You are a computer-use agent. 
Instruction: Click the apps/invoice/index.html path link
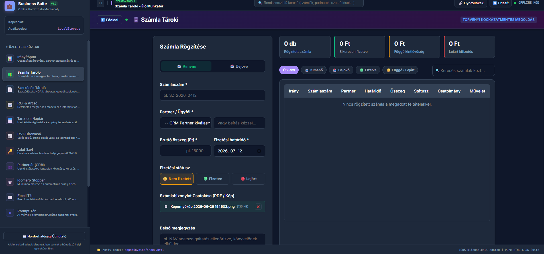pyautogui.click(x=144, y=250)
